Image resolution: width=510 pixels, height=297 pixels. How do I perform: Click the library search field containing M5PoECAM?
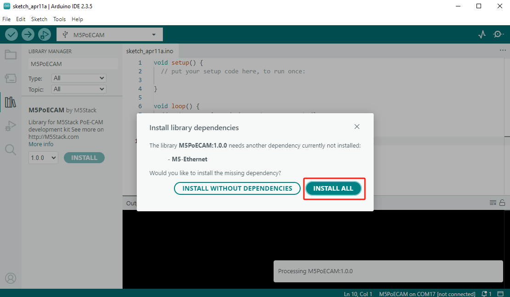point(73,64)
